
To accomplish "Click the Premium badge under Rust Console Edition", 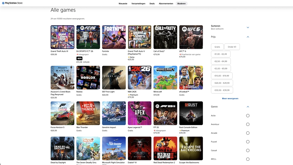I will [x=184, y=130].
